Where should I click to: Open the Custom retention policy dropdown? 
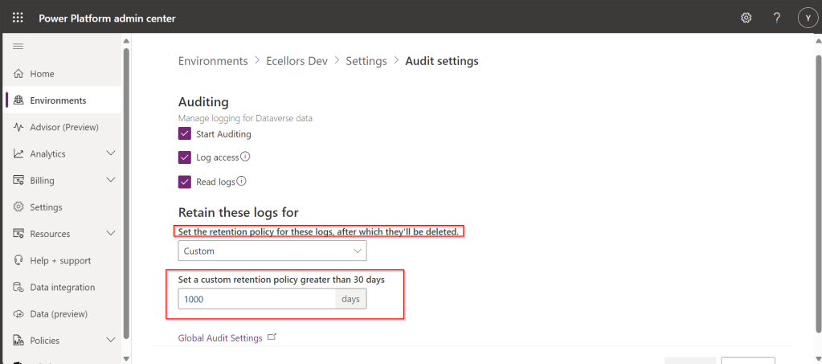272,251
